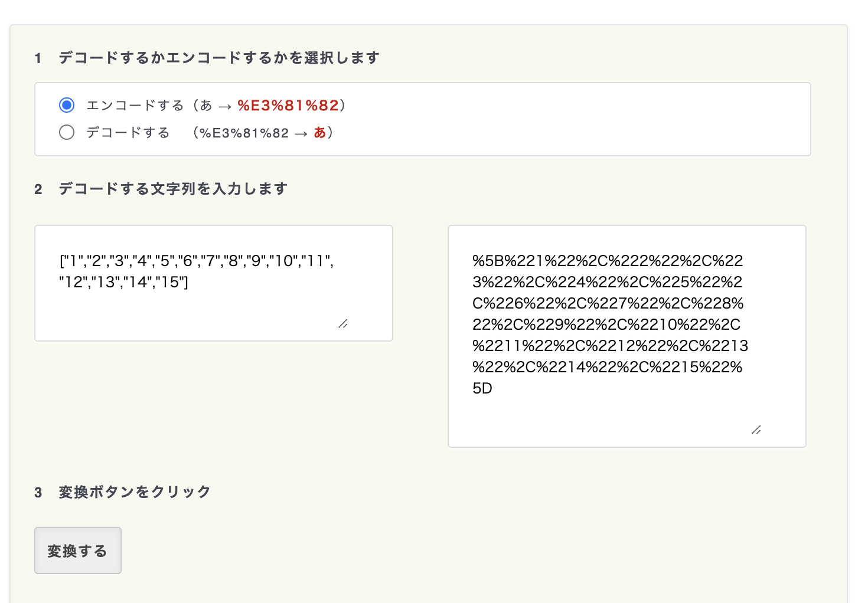Place cursor on the "12","13","14","15"] input line
This screenshot has height=603, width=868.
point(123,283)
